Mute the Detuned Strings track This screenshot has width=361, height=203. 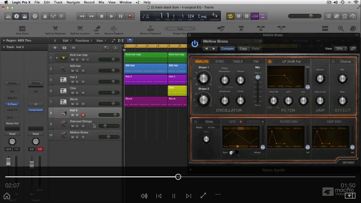click(72, 126)
